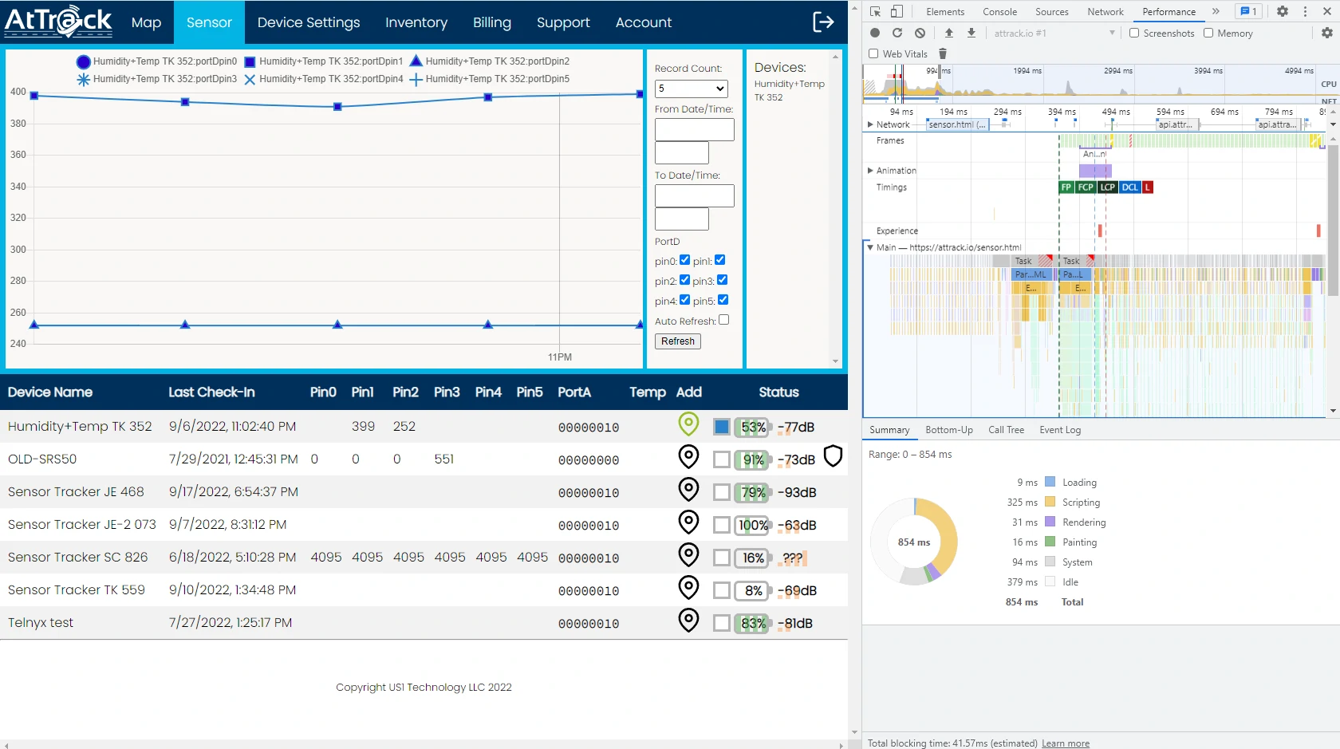Start recording performance profile

coord(875,33)
